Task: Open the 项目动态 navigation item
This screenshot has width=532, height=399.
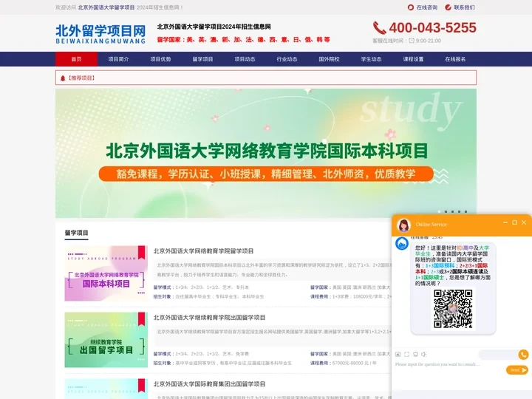Action: coord(245,59)
